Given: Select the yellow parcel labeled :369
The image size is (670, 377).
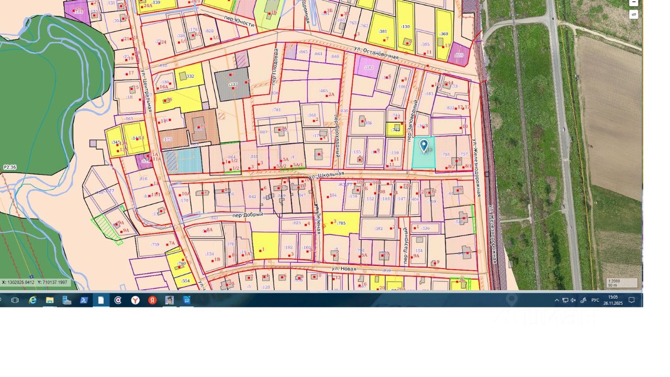Looking at the screenshot, I should pyautogui.click(x=444, y=34).
